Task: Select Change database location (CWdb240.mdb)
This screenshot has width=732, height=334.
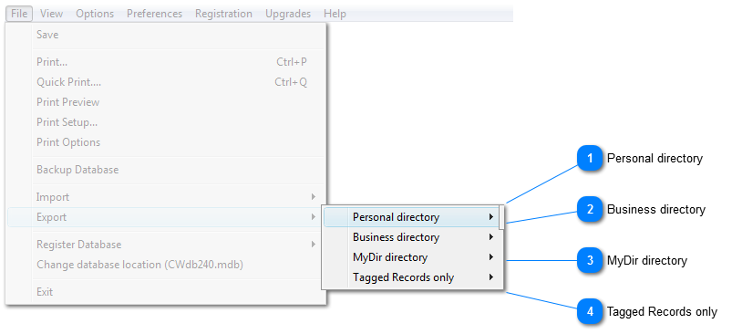Action: (166, 265)
